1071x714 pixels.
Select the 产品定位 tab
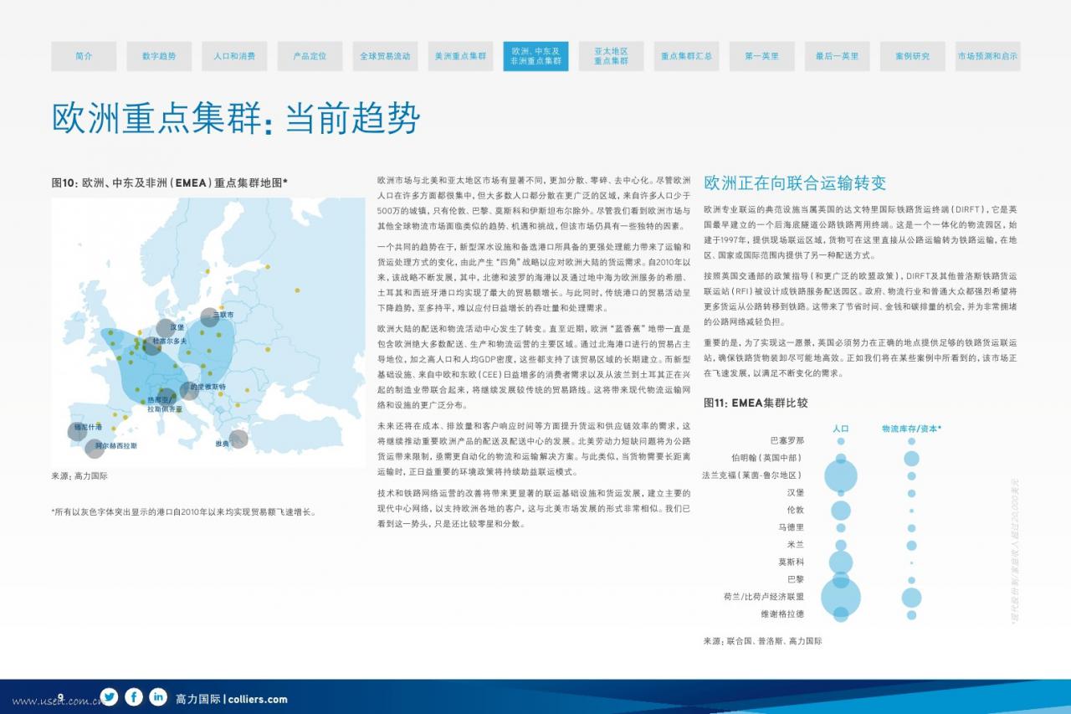tap(310, 56)
